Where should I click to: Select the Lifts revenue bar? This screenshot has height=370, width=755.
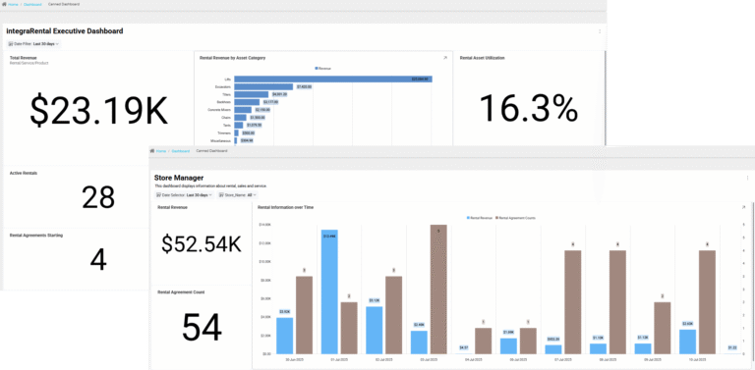(333, 79)
